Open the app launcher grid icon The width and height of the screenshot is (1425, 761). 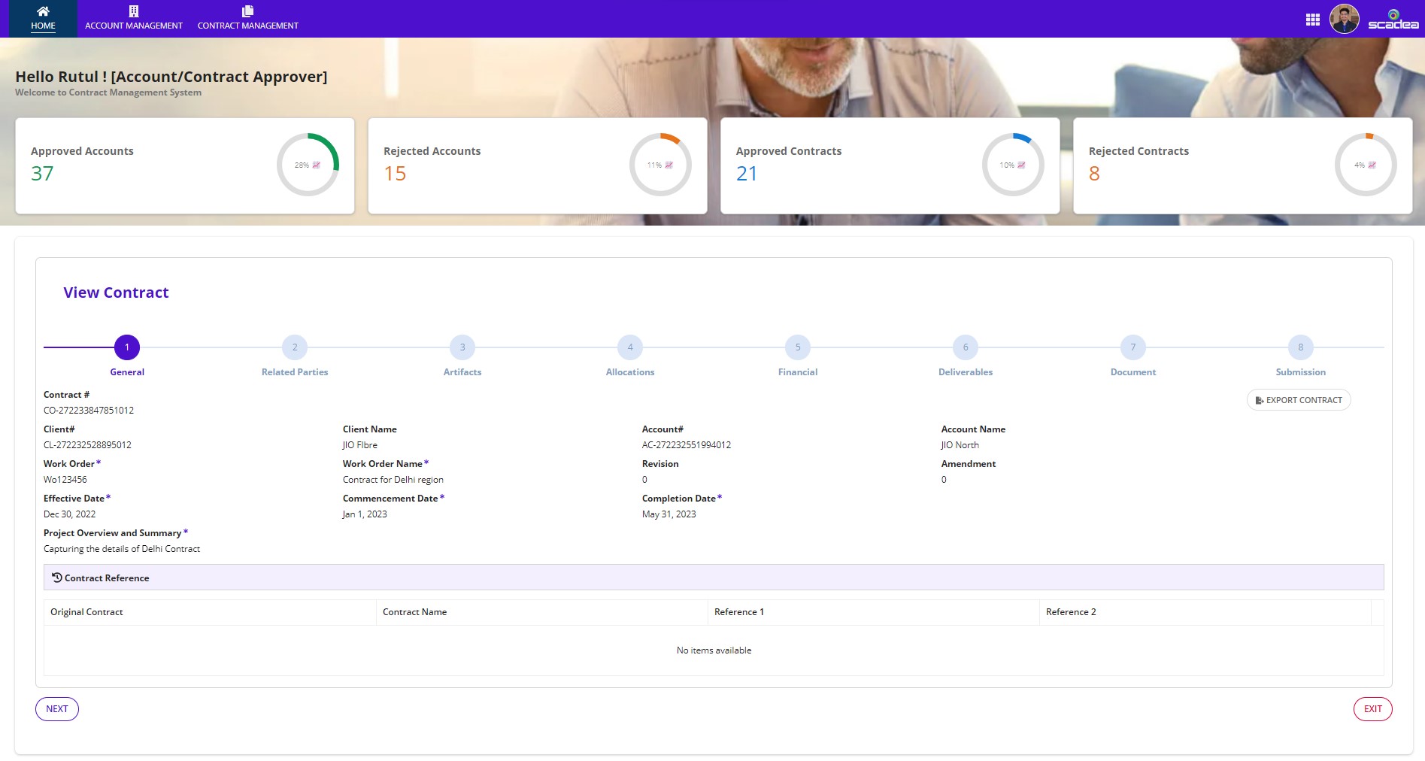pos(1311,19)
